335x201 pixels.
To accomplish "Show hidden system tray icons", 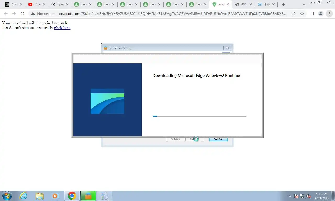I will pos(289,196).
